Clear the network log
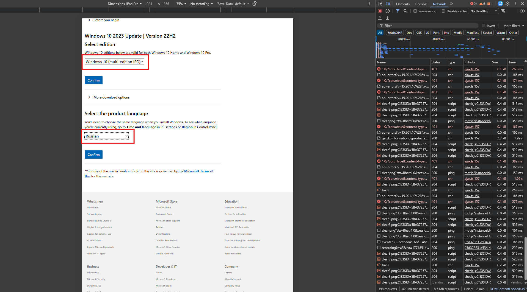This screenshot has height=292, width=527. (x=388, y=11)
